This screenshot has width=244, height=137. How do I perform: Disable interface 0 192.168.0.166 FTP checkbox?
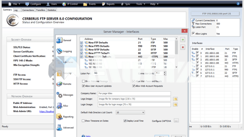[x=197, y=53]
